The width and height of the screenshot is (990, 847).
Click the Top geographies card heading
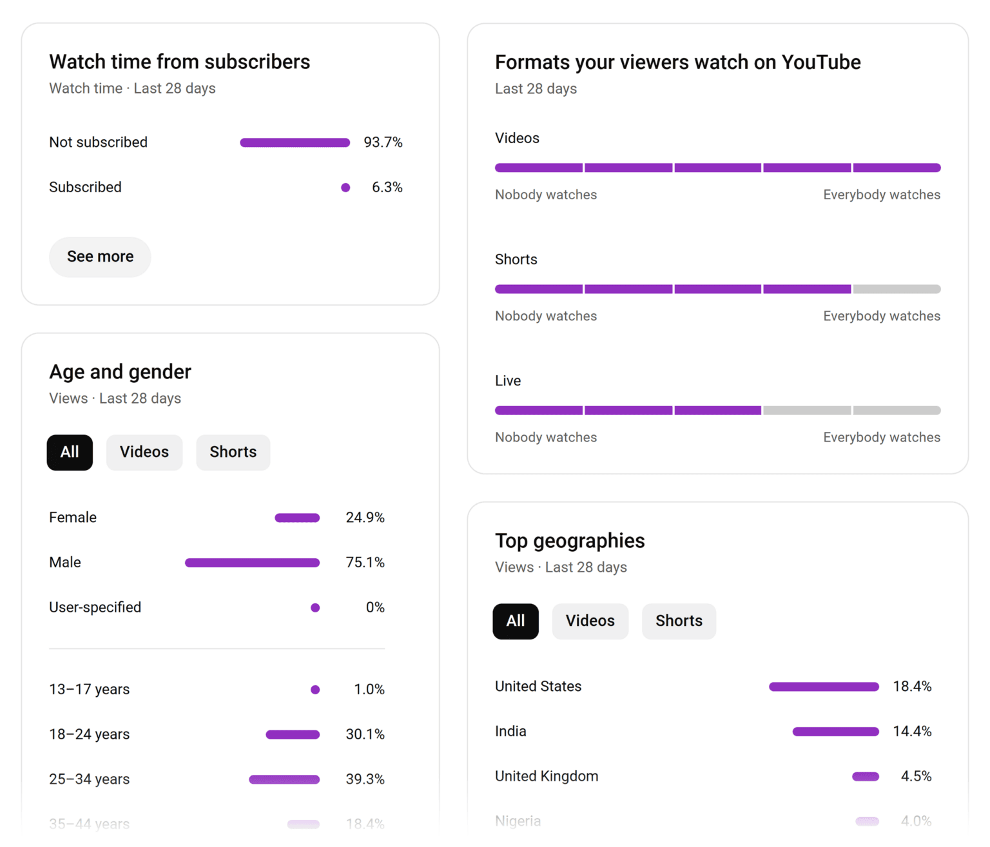(569, 540)
